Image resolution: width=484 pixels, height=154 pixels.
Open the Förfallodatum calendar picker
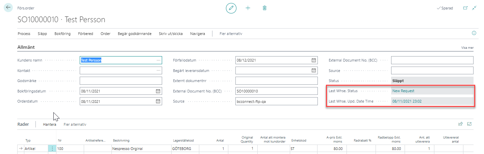[313, 60]
